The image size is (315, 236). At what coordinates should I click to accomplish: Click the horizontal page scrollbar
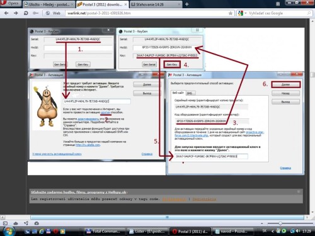pos(167,217)
